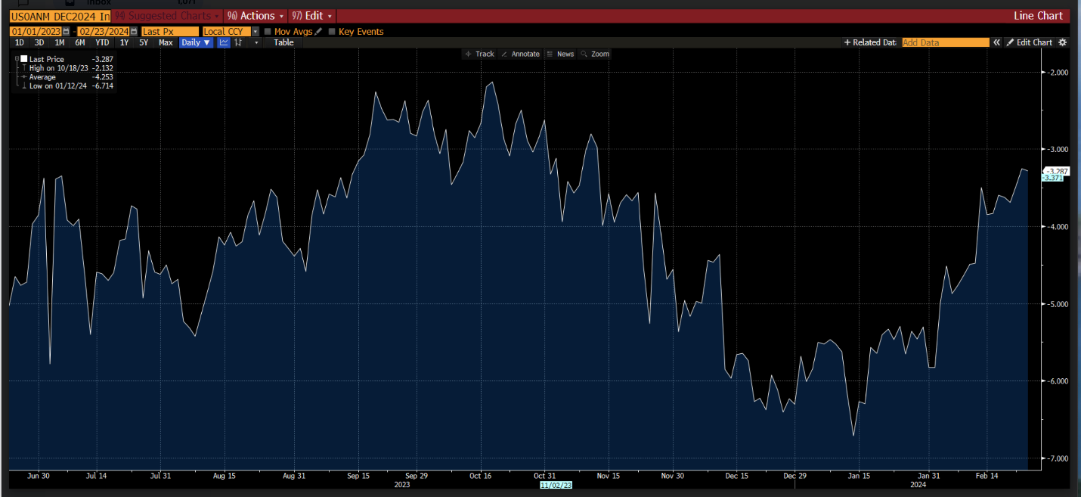This screenshot has width=1081, height=497.
Task: Open the Daily periodicity dropdown
Action: pos(196,42)
